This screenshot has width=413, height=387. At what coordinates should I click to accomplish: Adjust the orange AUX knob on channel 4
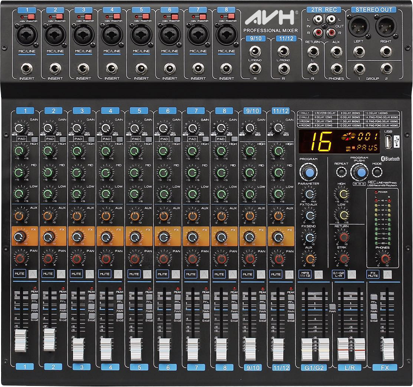coord(106,216)
